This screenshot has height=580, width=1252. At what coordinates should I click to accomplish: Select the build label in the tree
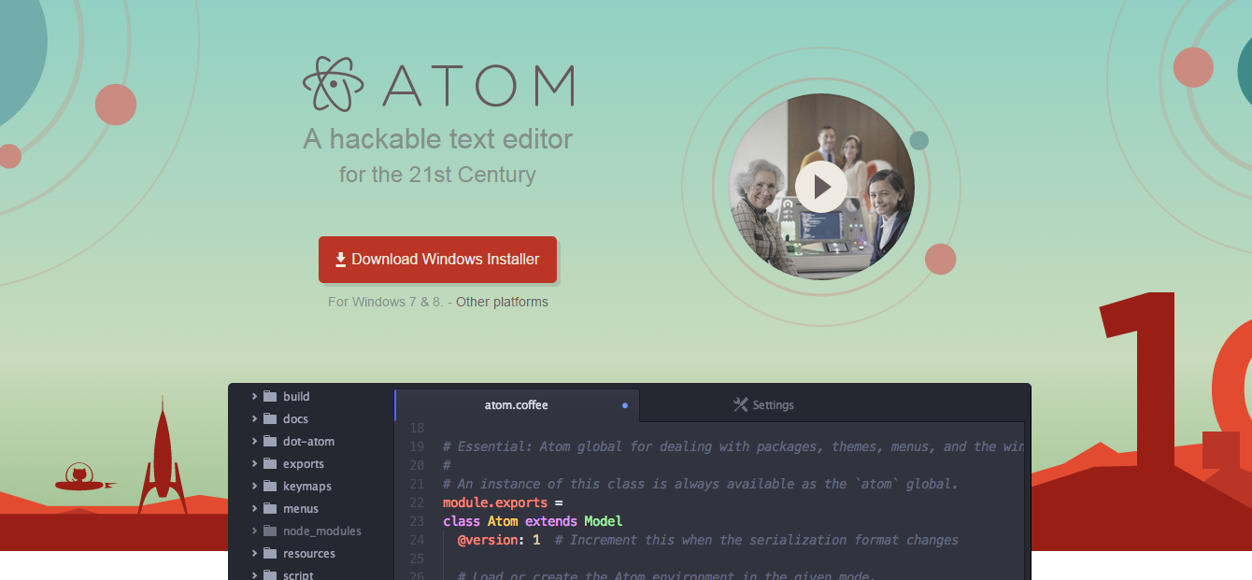296,396
